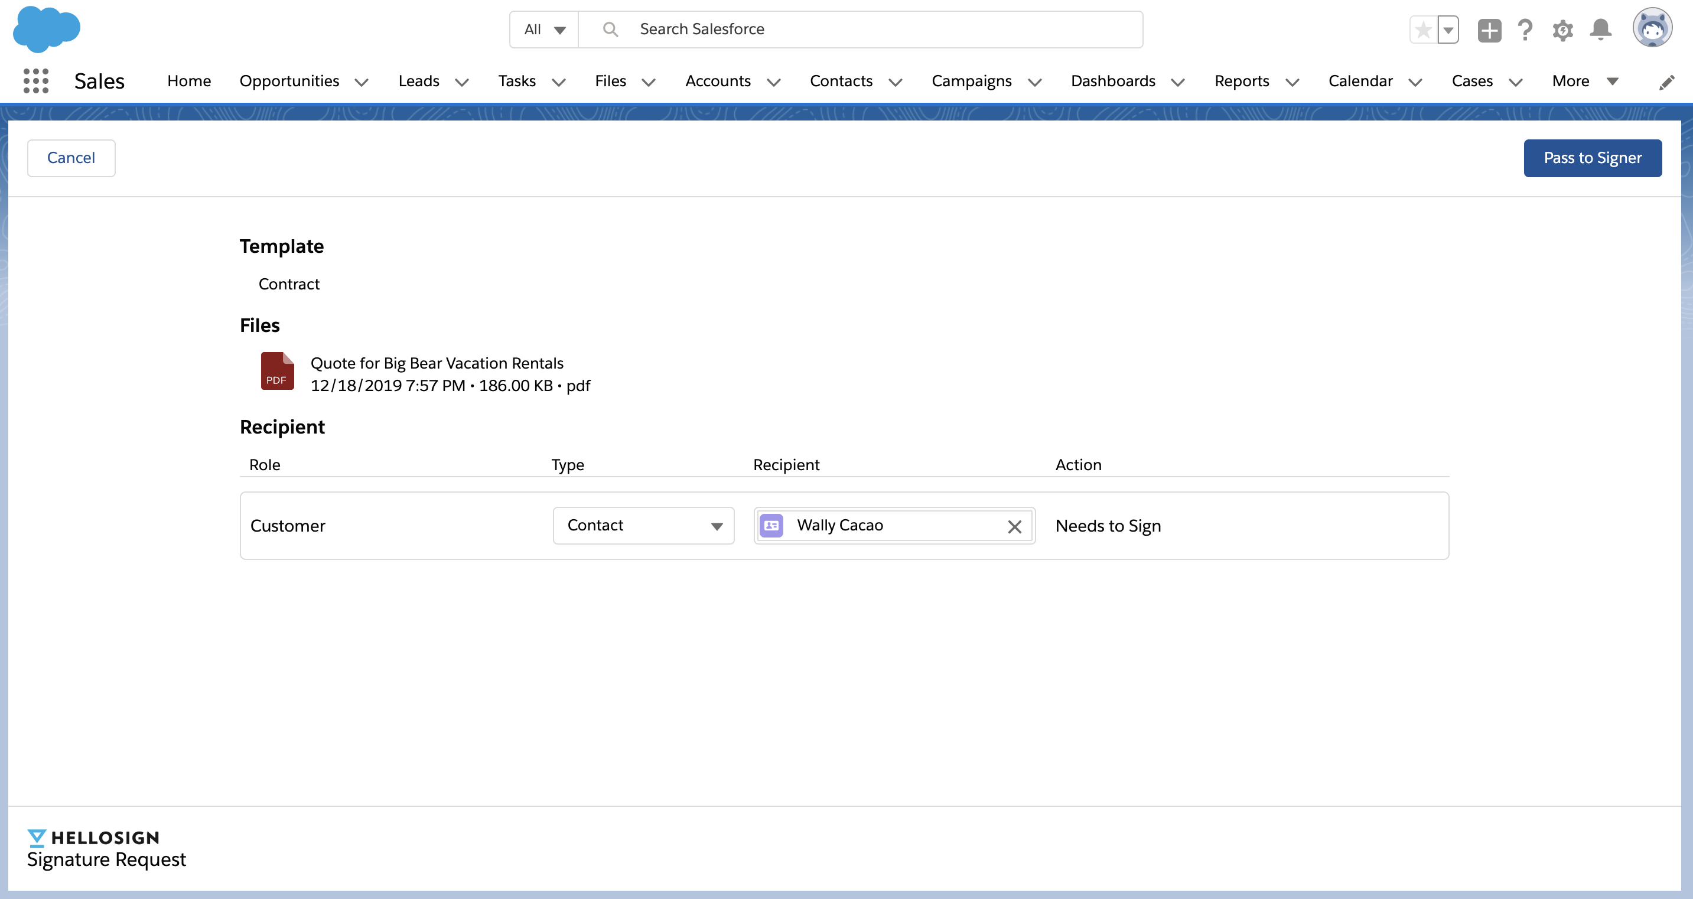Open the Contact type dropdown

643,526
